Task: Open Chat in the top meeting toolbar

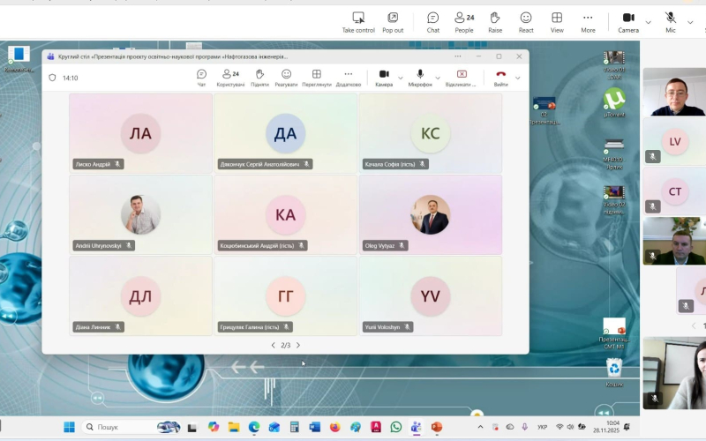Action: point(433,22)
